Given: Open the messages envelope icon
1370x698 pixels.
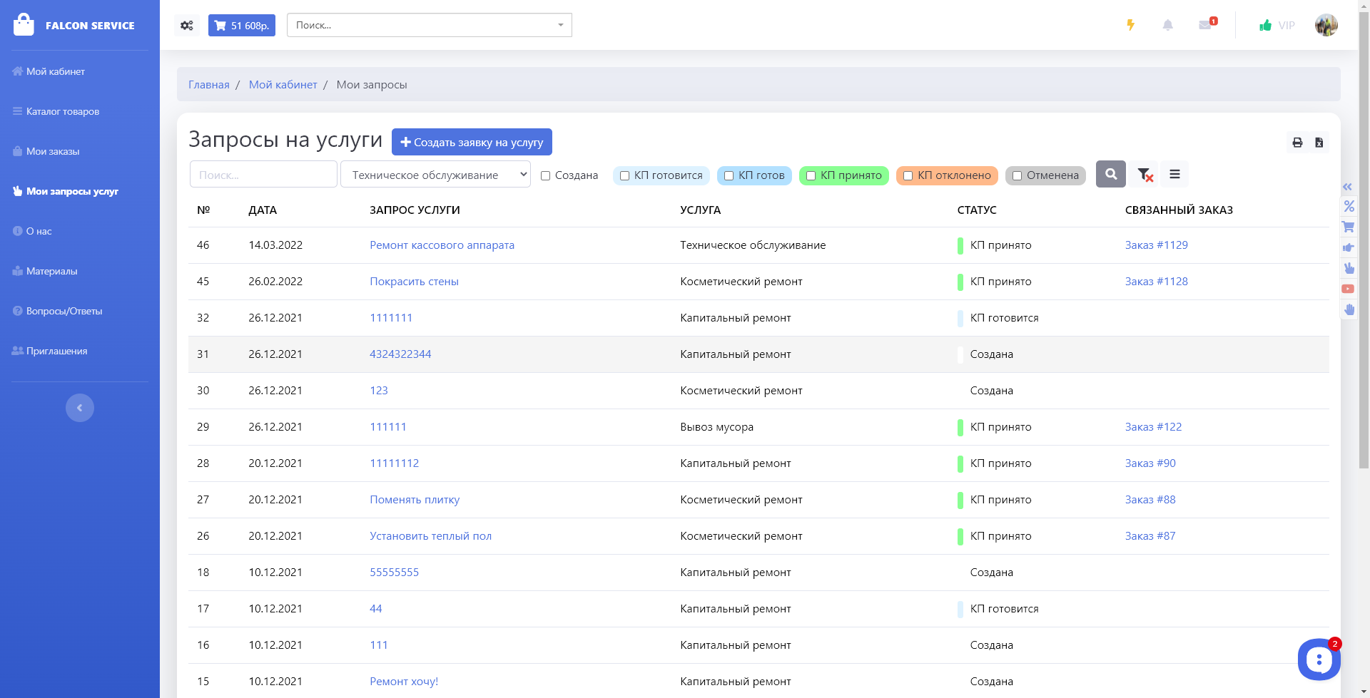Looking at the screenshot, I should [x=1205, y=26].
